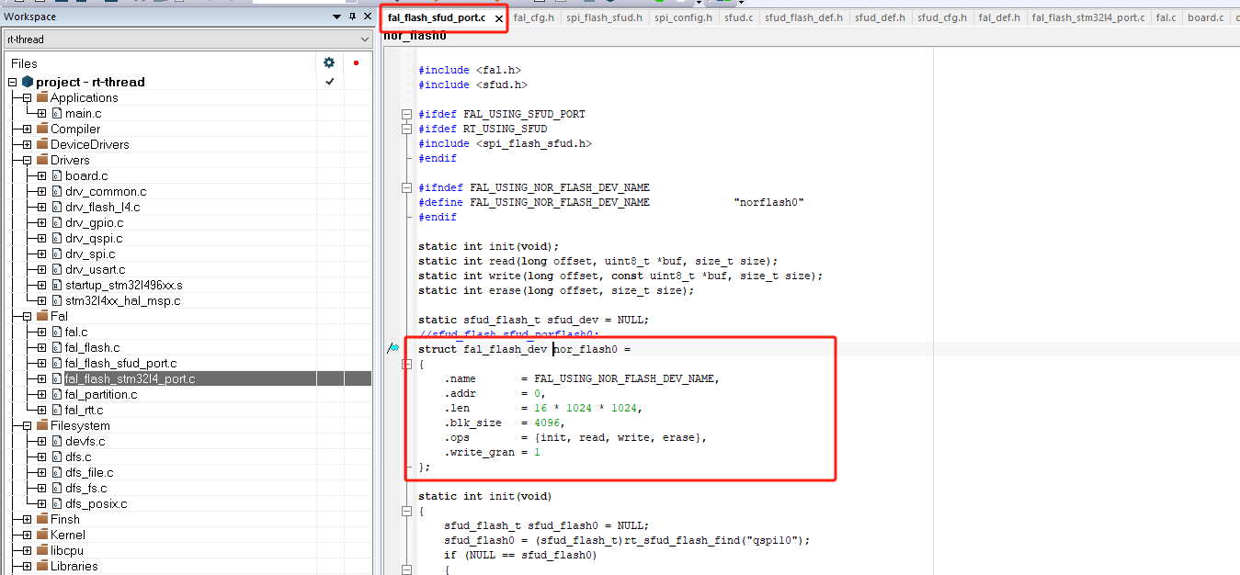1240x575 pixels.
Task: Click the Libraries folder icon
Action: click(x=42, y=566)
